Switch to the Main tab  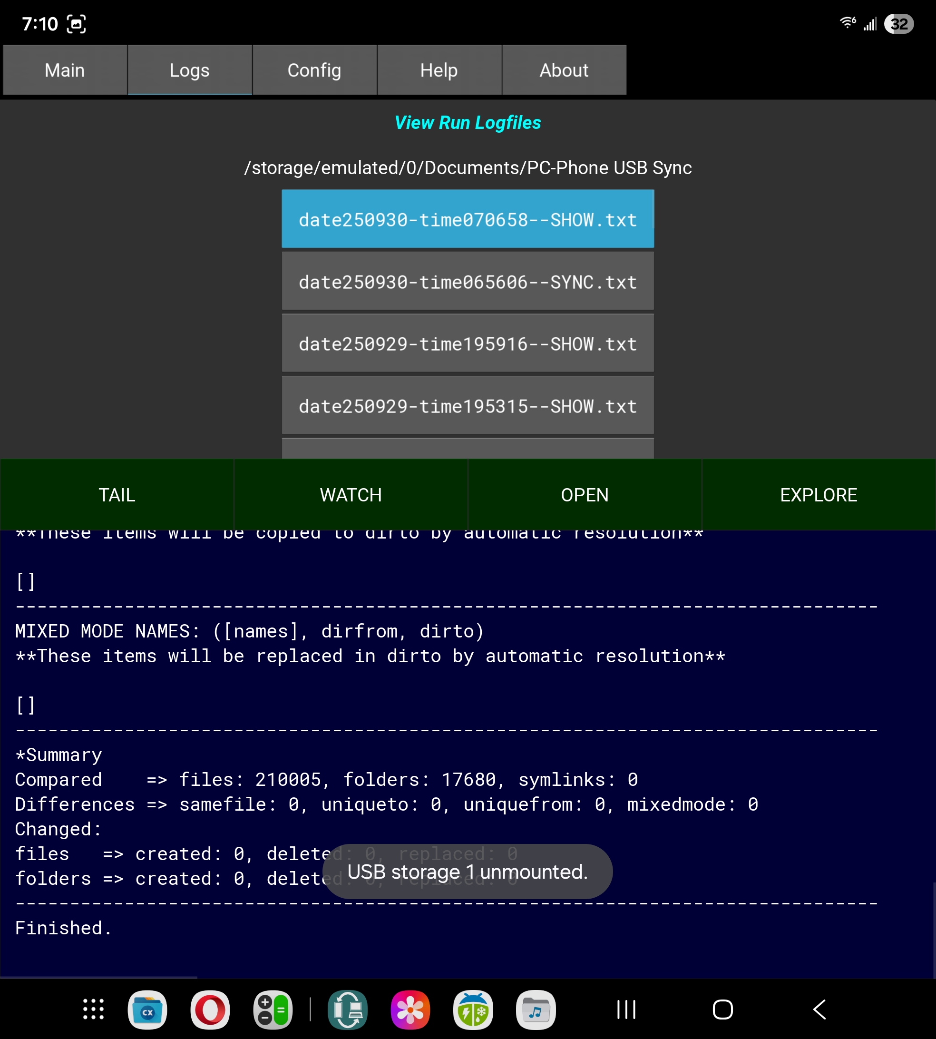pyautogui.click(x=65, y=70)
